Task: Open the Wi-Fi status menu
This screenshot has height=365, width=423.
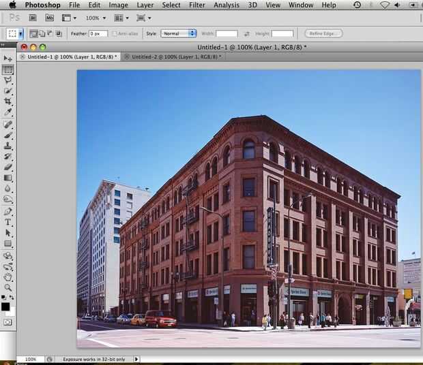Action: tap(384, 5)
